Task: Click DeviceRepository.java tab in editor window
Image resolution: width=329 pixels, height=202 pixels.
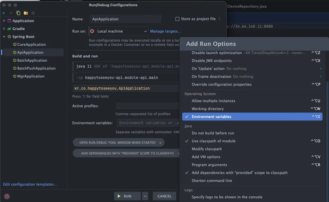Action: point(247,6)
